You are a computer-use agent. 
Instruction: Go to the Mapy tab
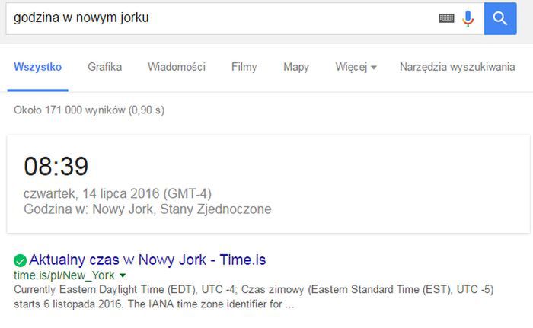295,67
